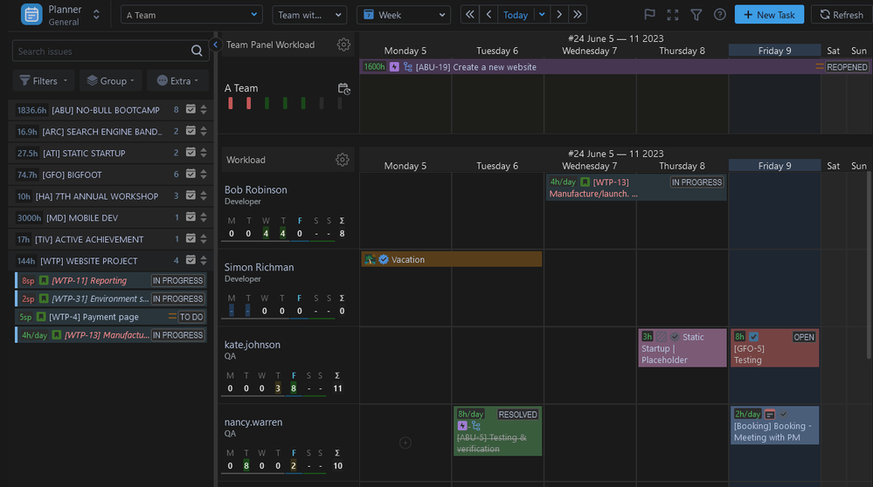Open Team Panel Workload settings gear
Screen dimensions: 873x487
pyautogui.click(x=343, y=45)
